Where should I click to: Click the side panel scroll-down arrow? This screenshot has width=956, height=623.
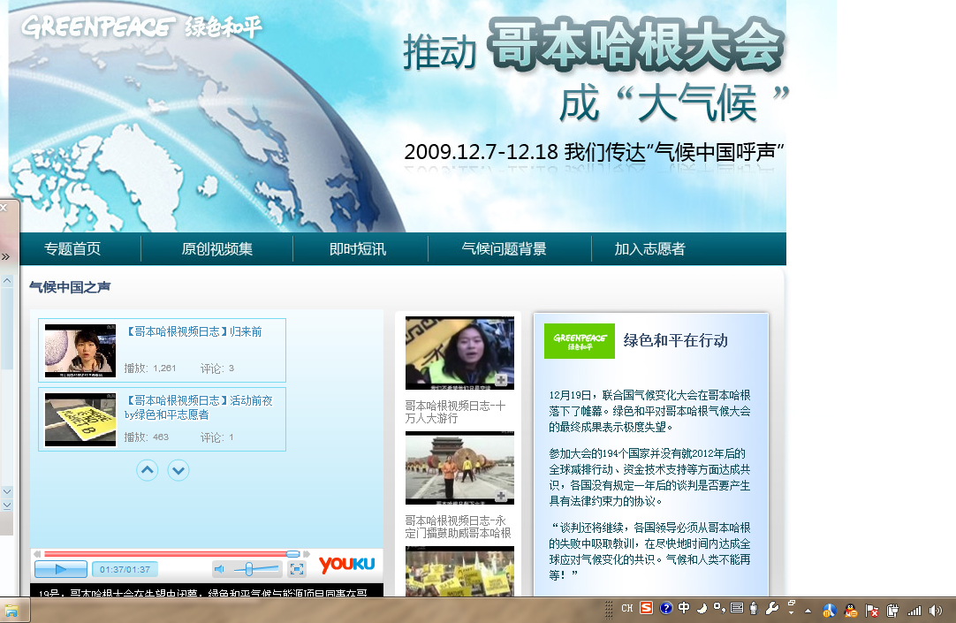pos(7,490)
